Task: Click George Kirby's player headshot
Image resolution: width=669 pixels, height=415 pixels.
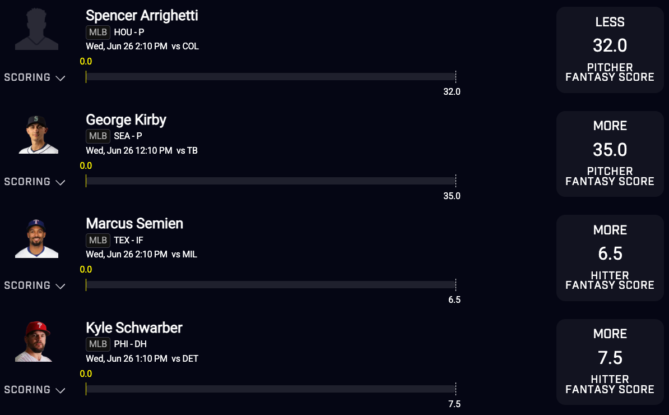Action: tap(36, 133)
